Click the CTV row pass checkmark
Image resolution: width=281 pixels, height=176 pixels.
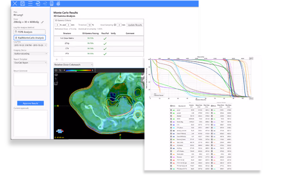[105, 49]
